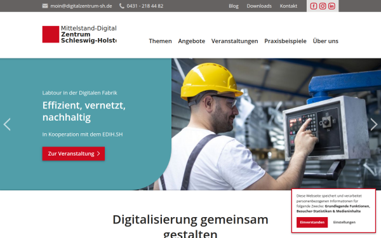
Task: Open cookie Einstellungen
Action: [x=344, y=222]
